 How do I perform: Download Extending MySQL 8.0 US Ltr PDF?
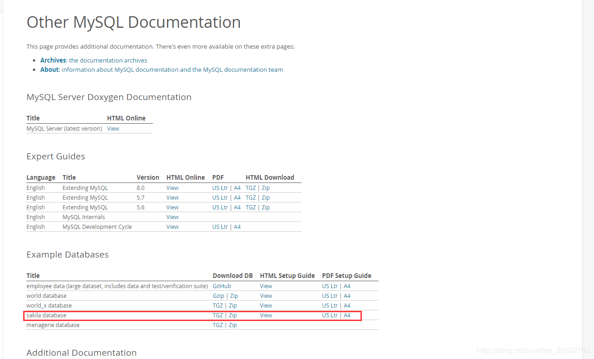coord(220,188)
